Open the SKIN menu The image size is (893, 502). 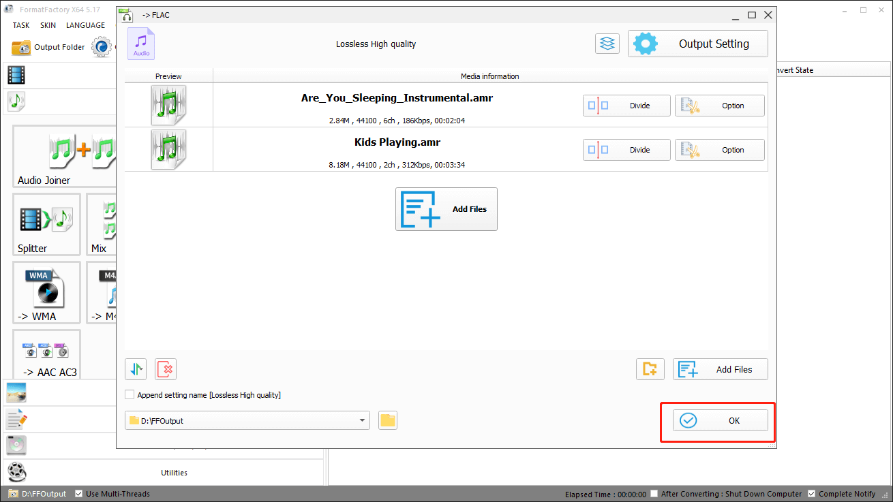click(x=48, y=25)
